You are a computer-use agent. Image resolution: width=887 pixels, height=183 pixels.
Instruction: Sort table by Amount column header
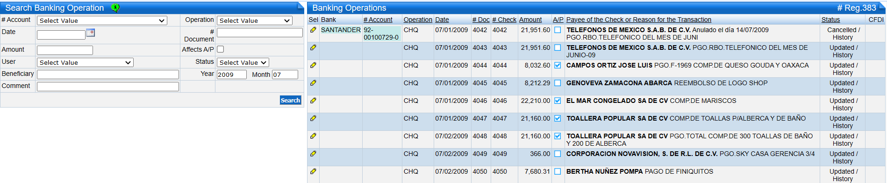[530, 20]
